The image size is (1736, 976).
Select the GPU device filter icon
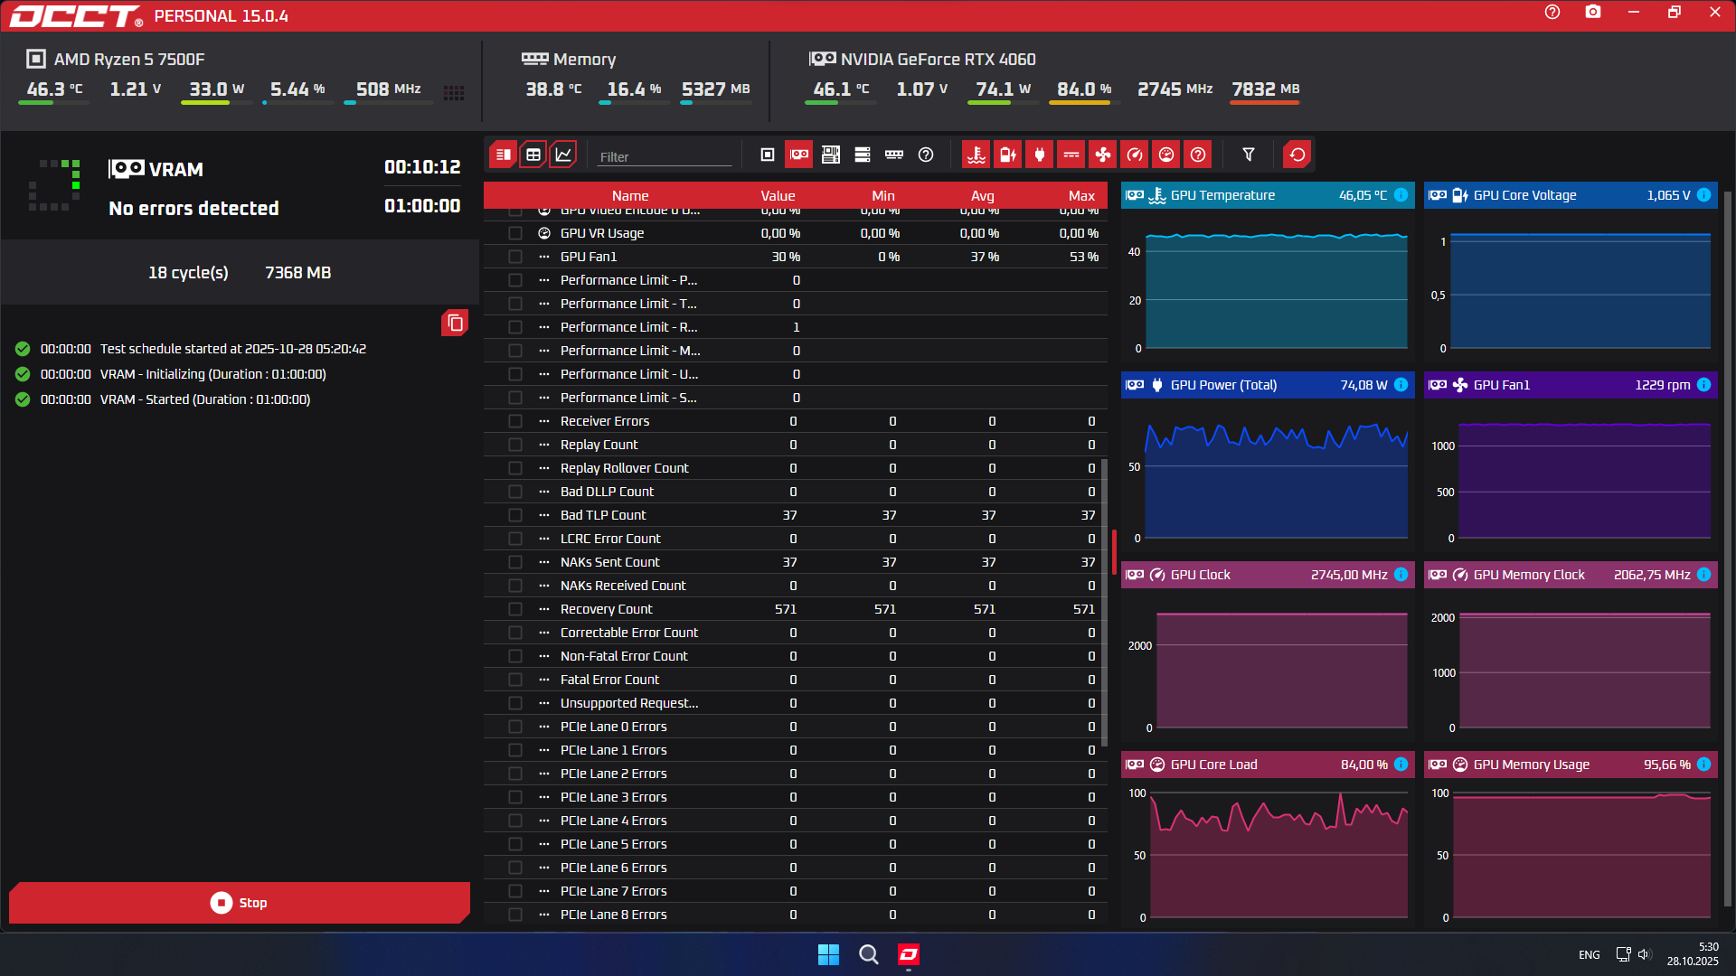point(799,155)
